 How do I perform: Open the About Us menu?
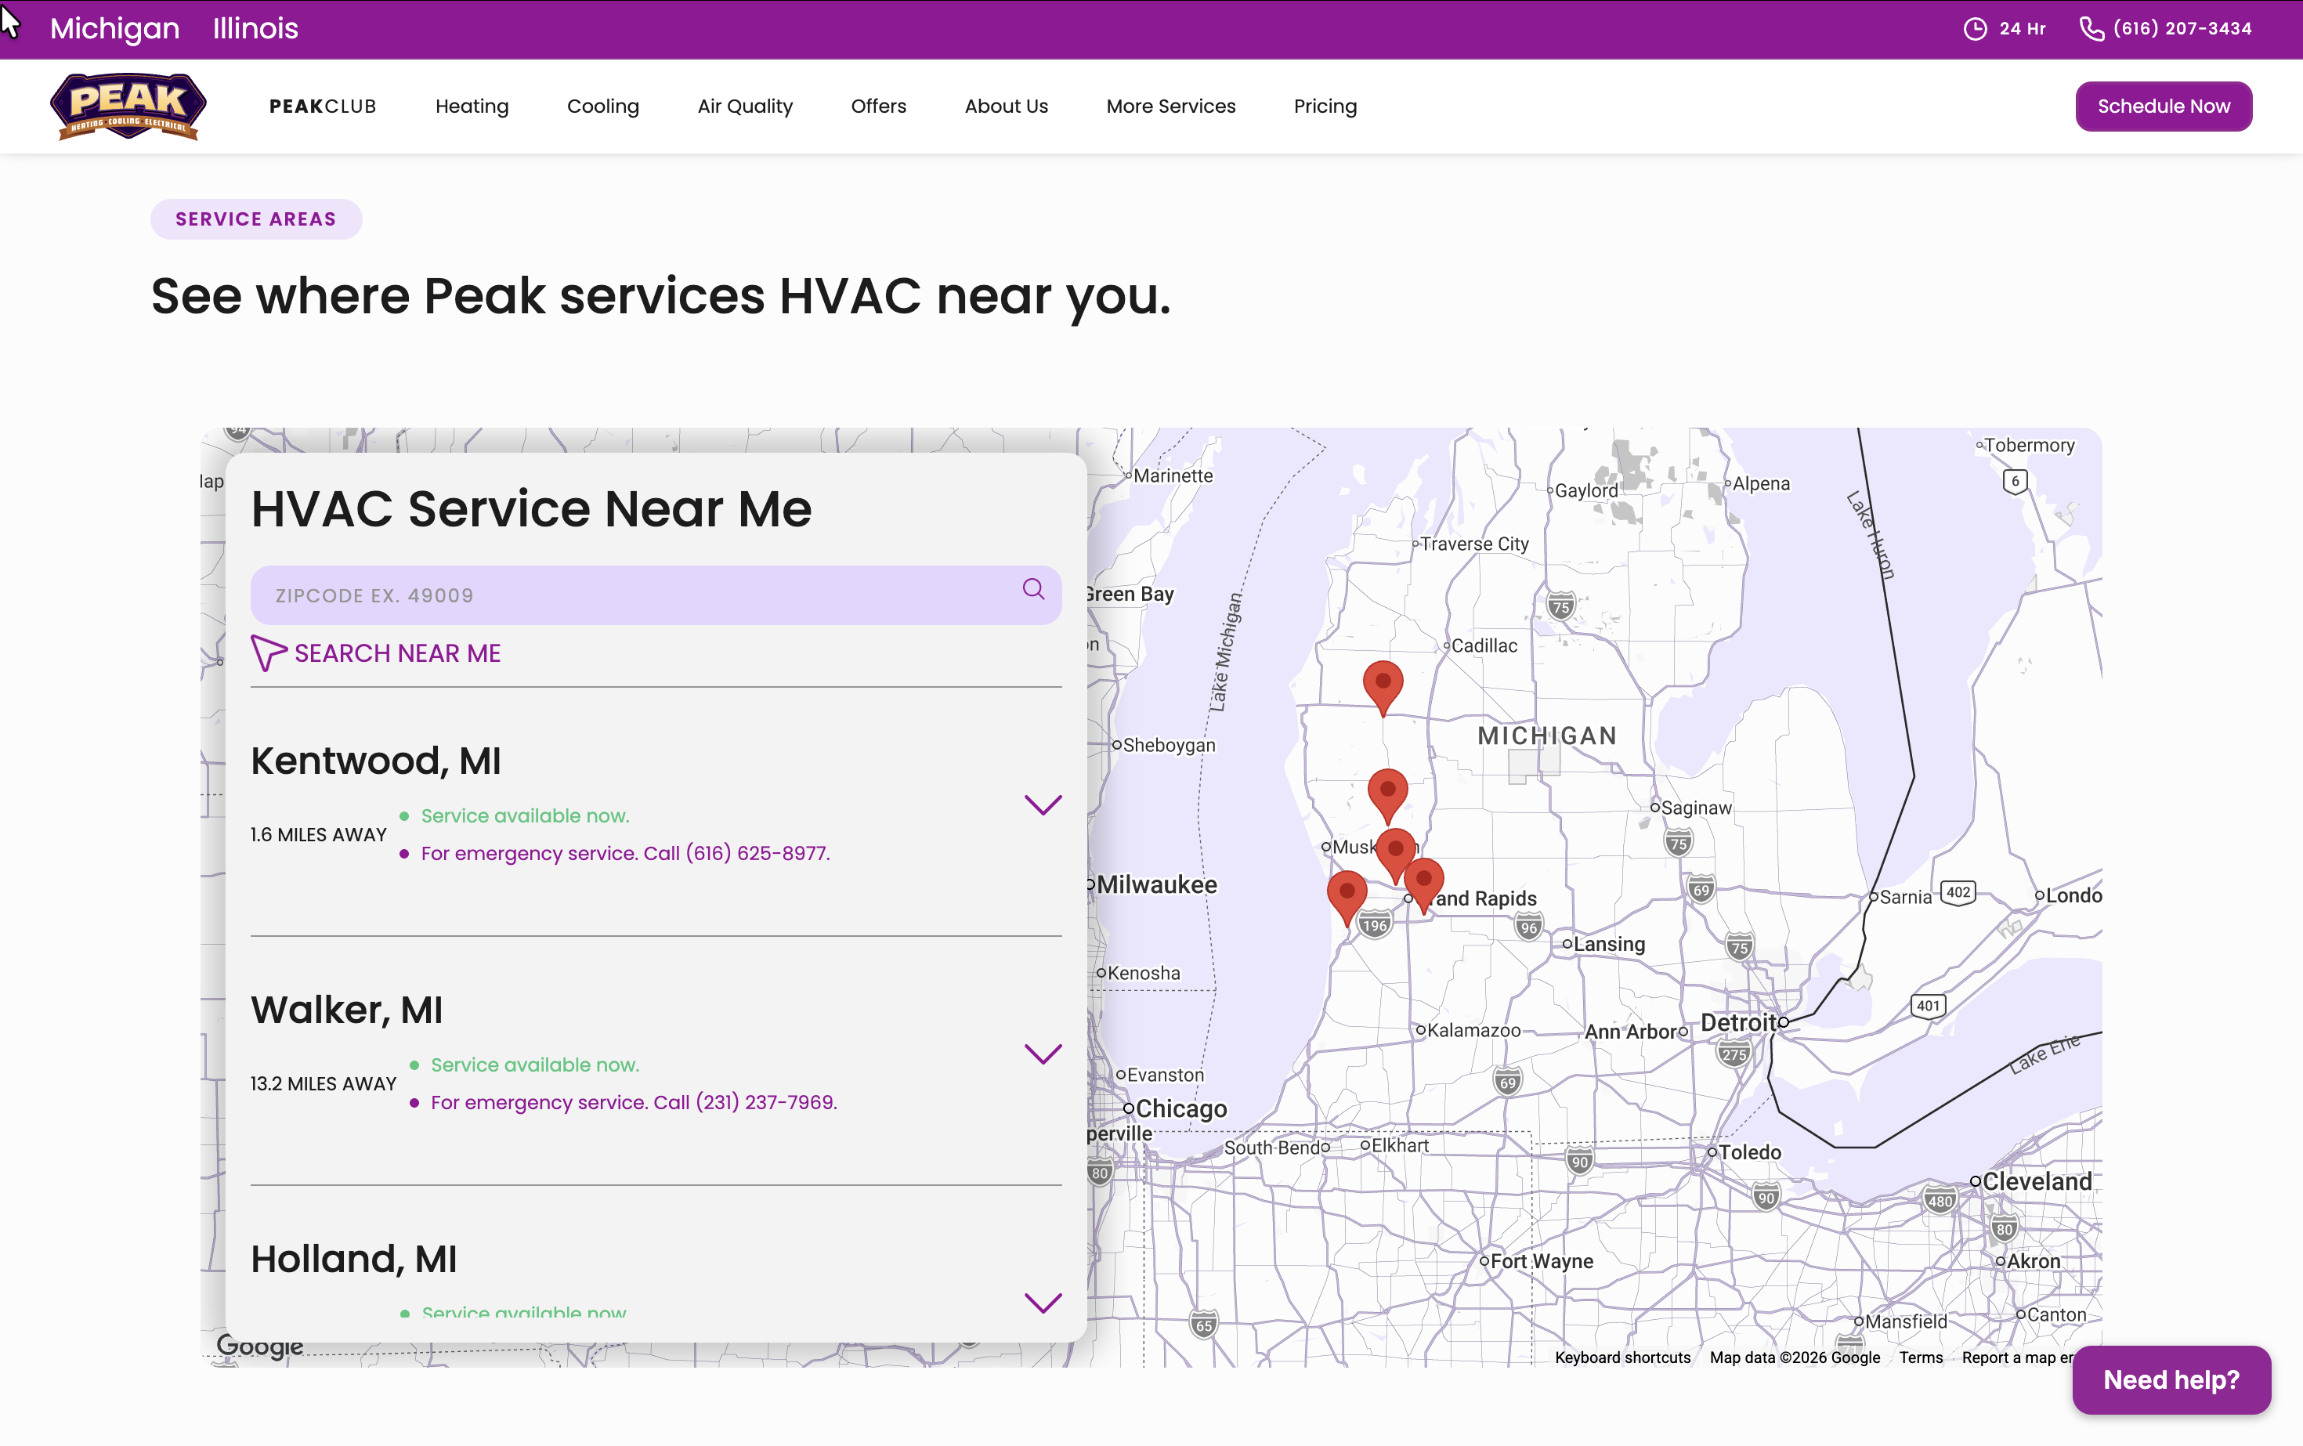pos(1006,107)
